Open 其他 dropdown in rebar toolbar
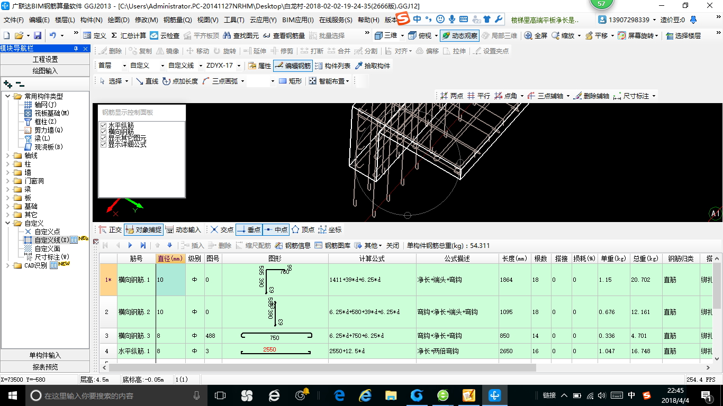723x406 pixels. click(x=369, y=245)
